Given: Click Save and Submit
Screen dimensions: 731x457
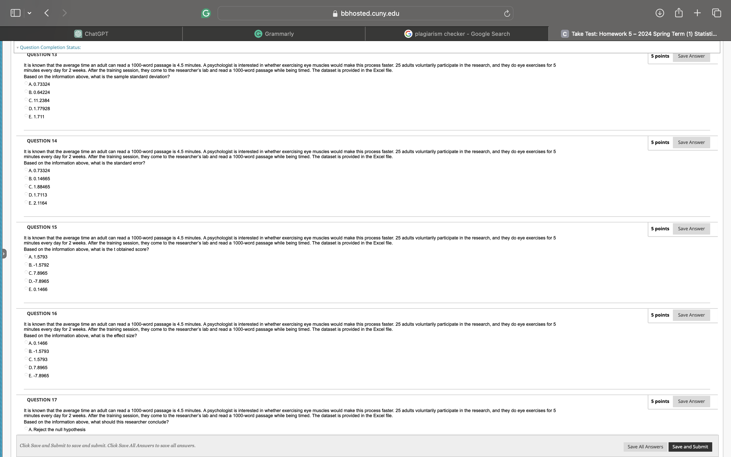Looking at the screenshot, I should pos(690,446).
